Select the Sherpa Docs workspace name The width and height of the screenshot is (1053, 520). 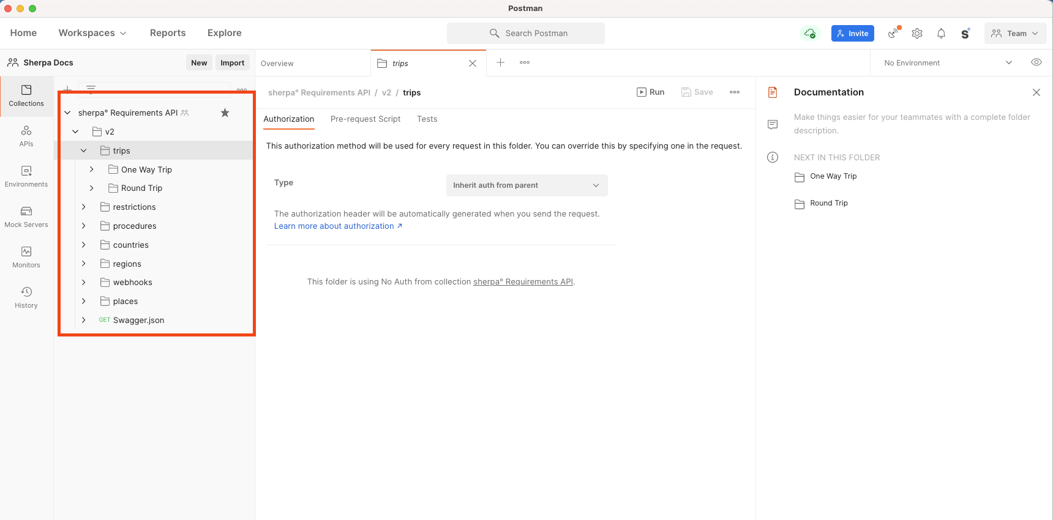pyautogui.click(x=48, y=62)
